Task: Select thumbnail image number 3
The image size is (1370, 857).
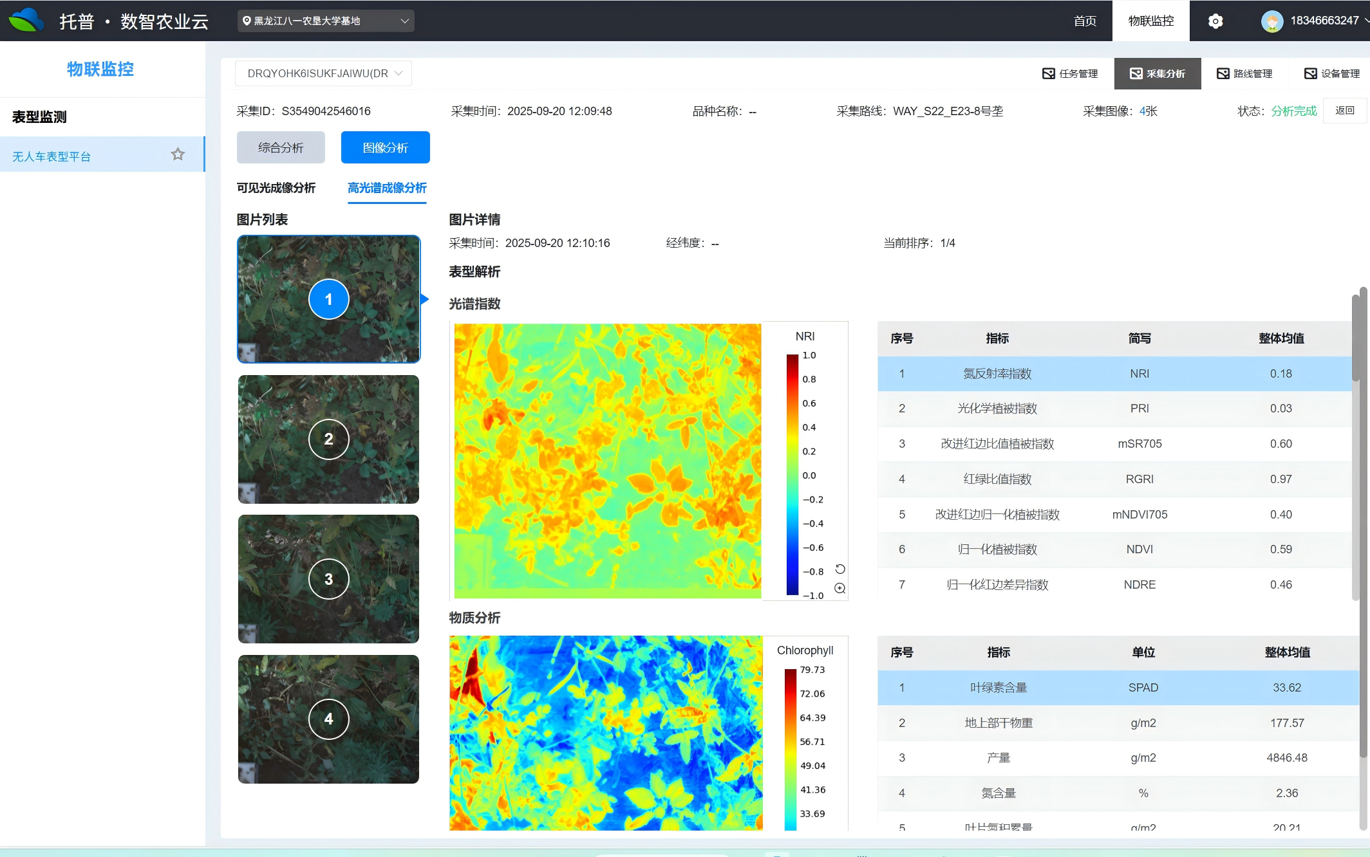Action: click(328, 578)
